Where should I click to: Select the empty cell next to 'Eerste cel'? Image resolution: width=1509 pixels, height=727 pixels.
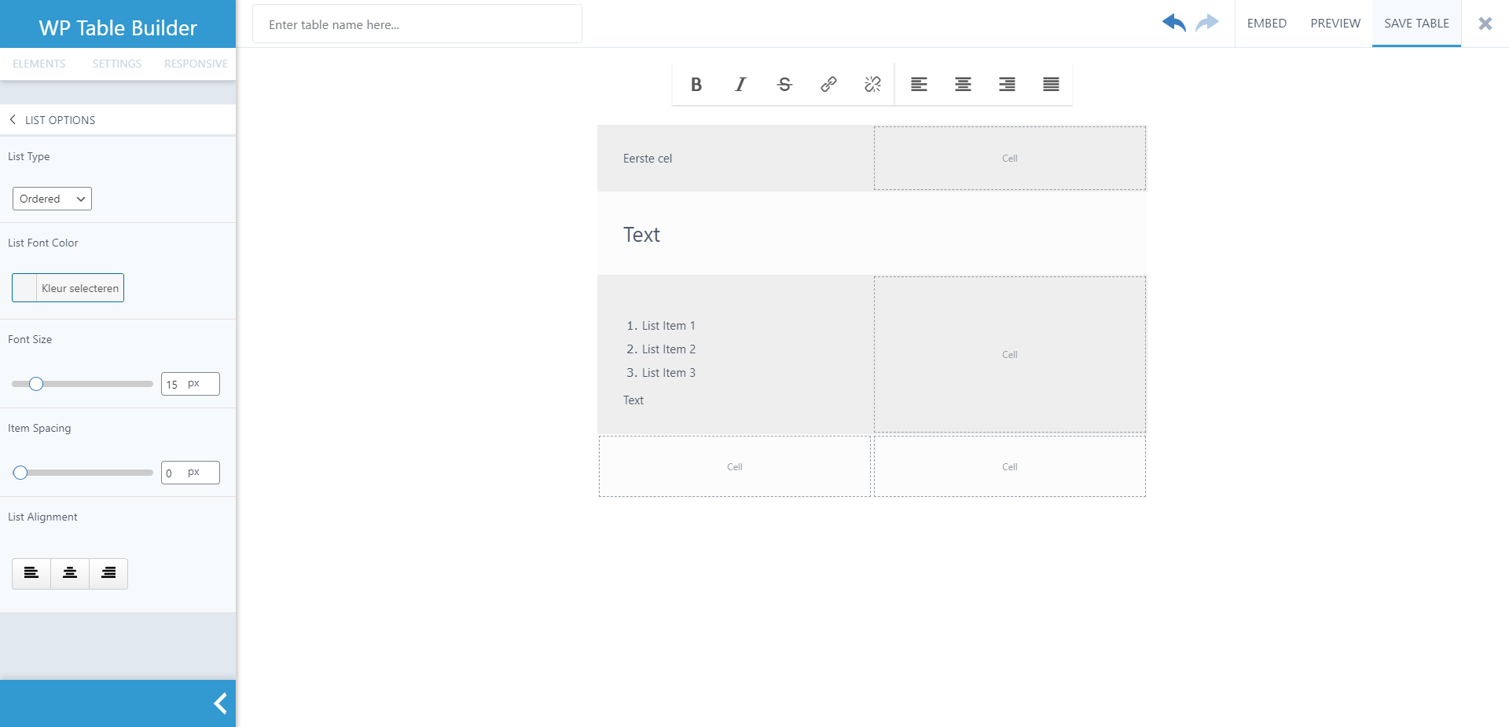(x=1010, y=158)
